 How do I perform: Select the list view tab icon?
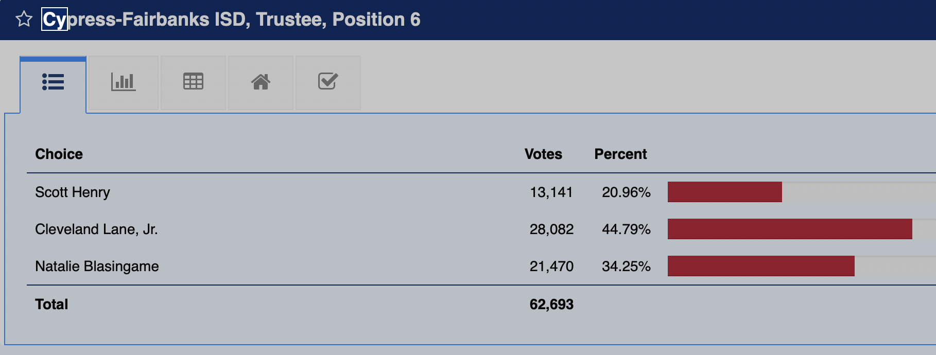[x=53, y=82]
